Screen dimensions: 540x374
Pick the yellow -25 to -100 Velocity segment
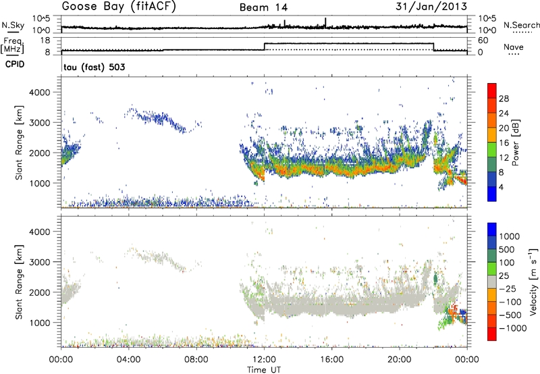492,294
